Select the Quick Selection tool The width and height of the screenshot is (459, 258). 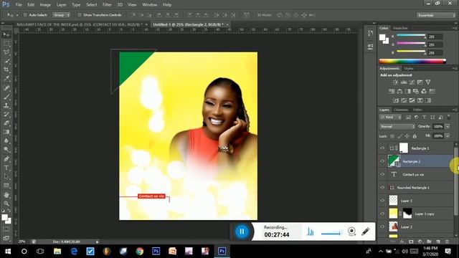pyautogui.click(x=6, y=61)
